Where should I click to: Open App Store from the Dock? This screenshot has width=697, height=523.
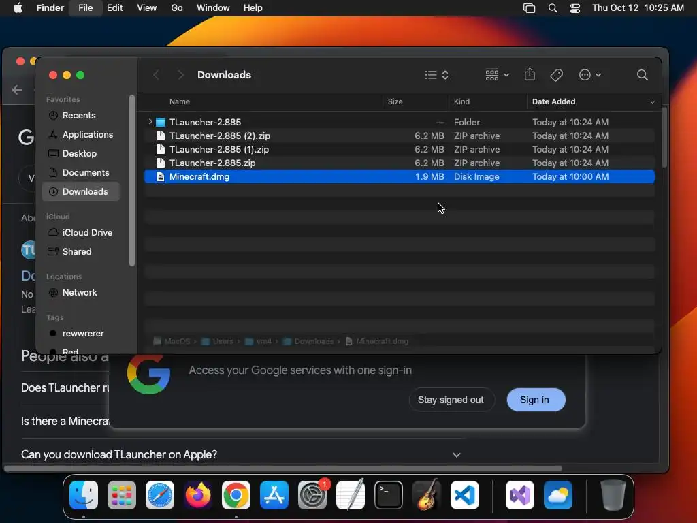[x=274, y=495]
